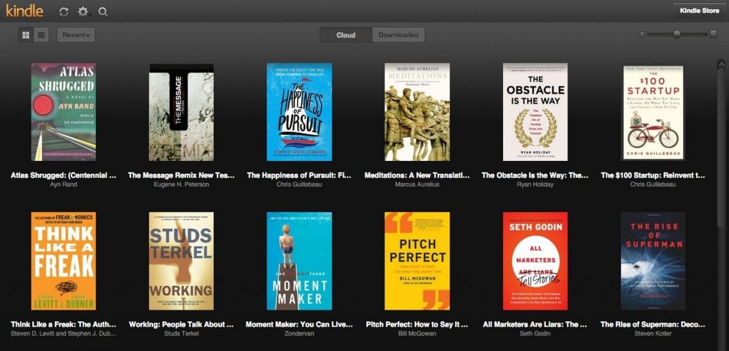Open The Obstacle Is the Way cover
Image resolution: width=729 pixels, height=351 pixels.
(535, 111)
